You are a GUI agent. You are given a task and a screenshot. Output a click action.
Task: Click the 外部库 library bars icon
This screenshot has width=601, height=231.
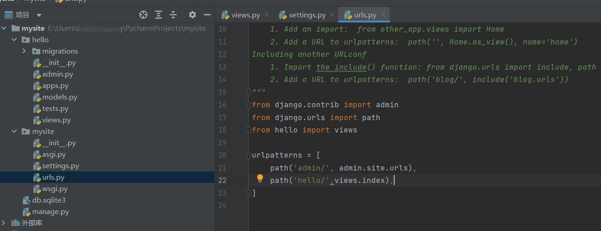15,223
